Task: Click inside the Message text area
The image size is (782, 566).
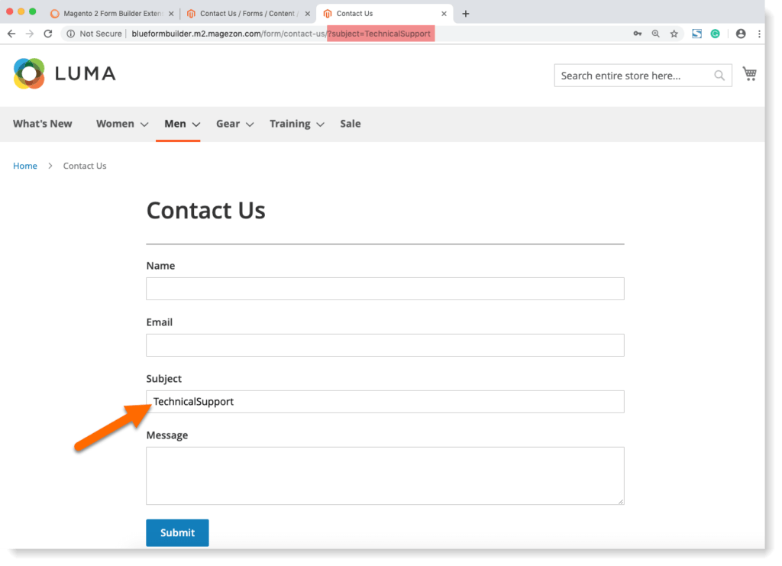Action: point(384,474)
